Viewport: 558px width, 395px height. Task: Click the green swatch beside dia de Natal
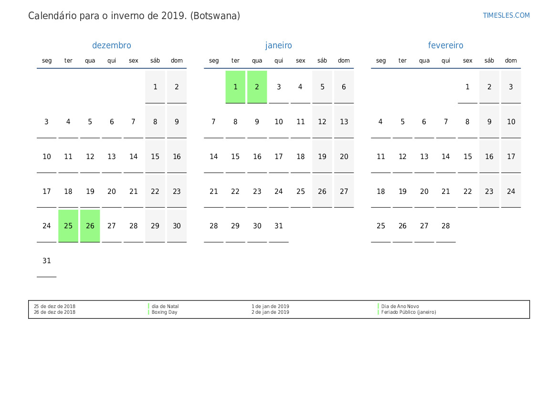pyautogui.click(x=149, y=306)
